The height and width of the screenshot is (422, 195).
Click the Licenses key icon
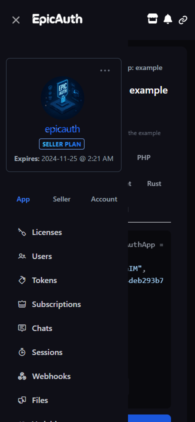(x=22, y=232)
